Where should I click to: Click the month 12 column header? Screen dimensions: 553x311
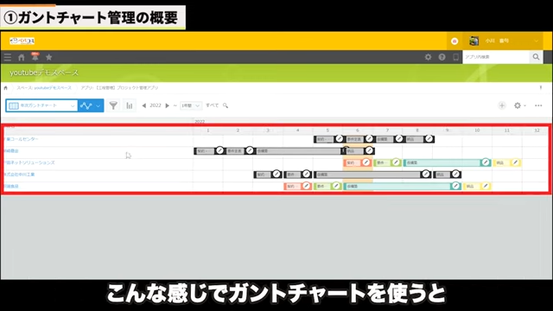click(537, 130)
